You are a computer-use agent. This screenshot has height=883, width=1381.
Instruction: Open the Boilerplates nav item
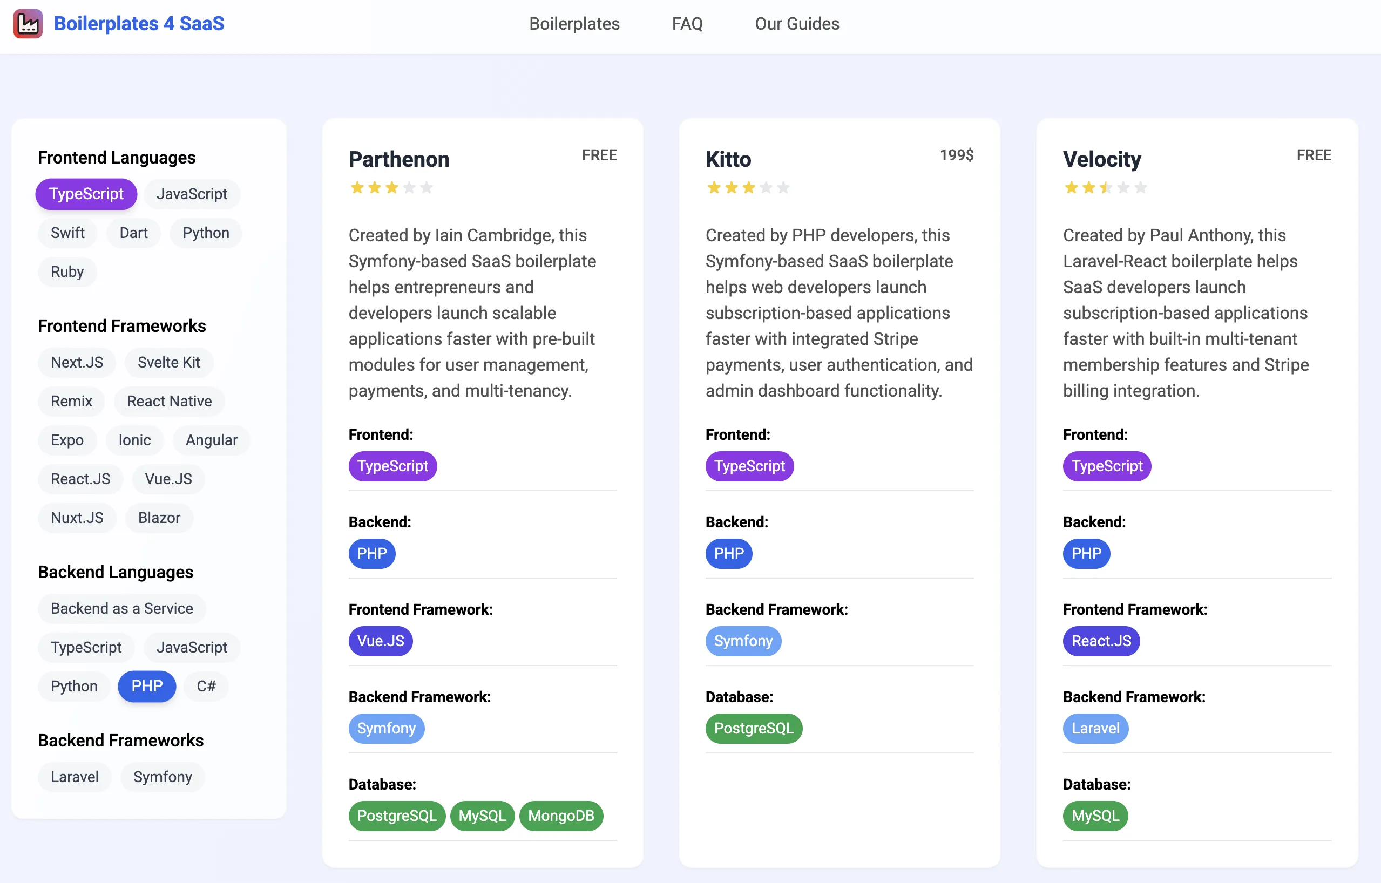[574, 24]
